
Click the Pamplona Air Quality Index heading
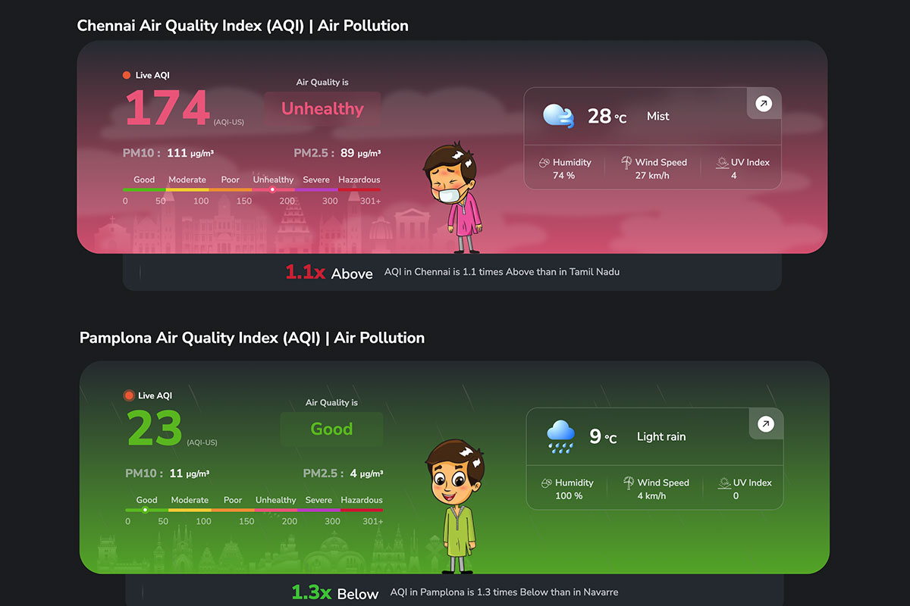[252, 338]
